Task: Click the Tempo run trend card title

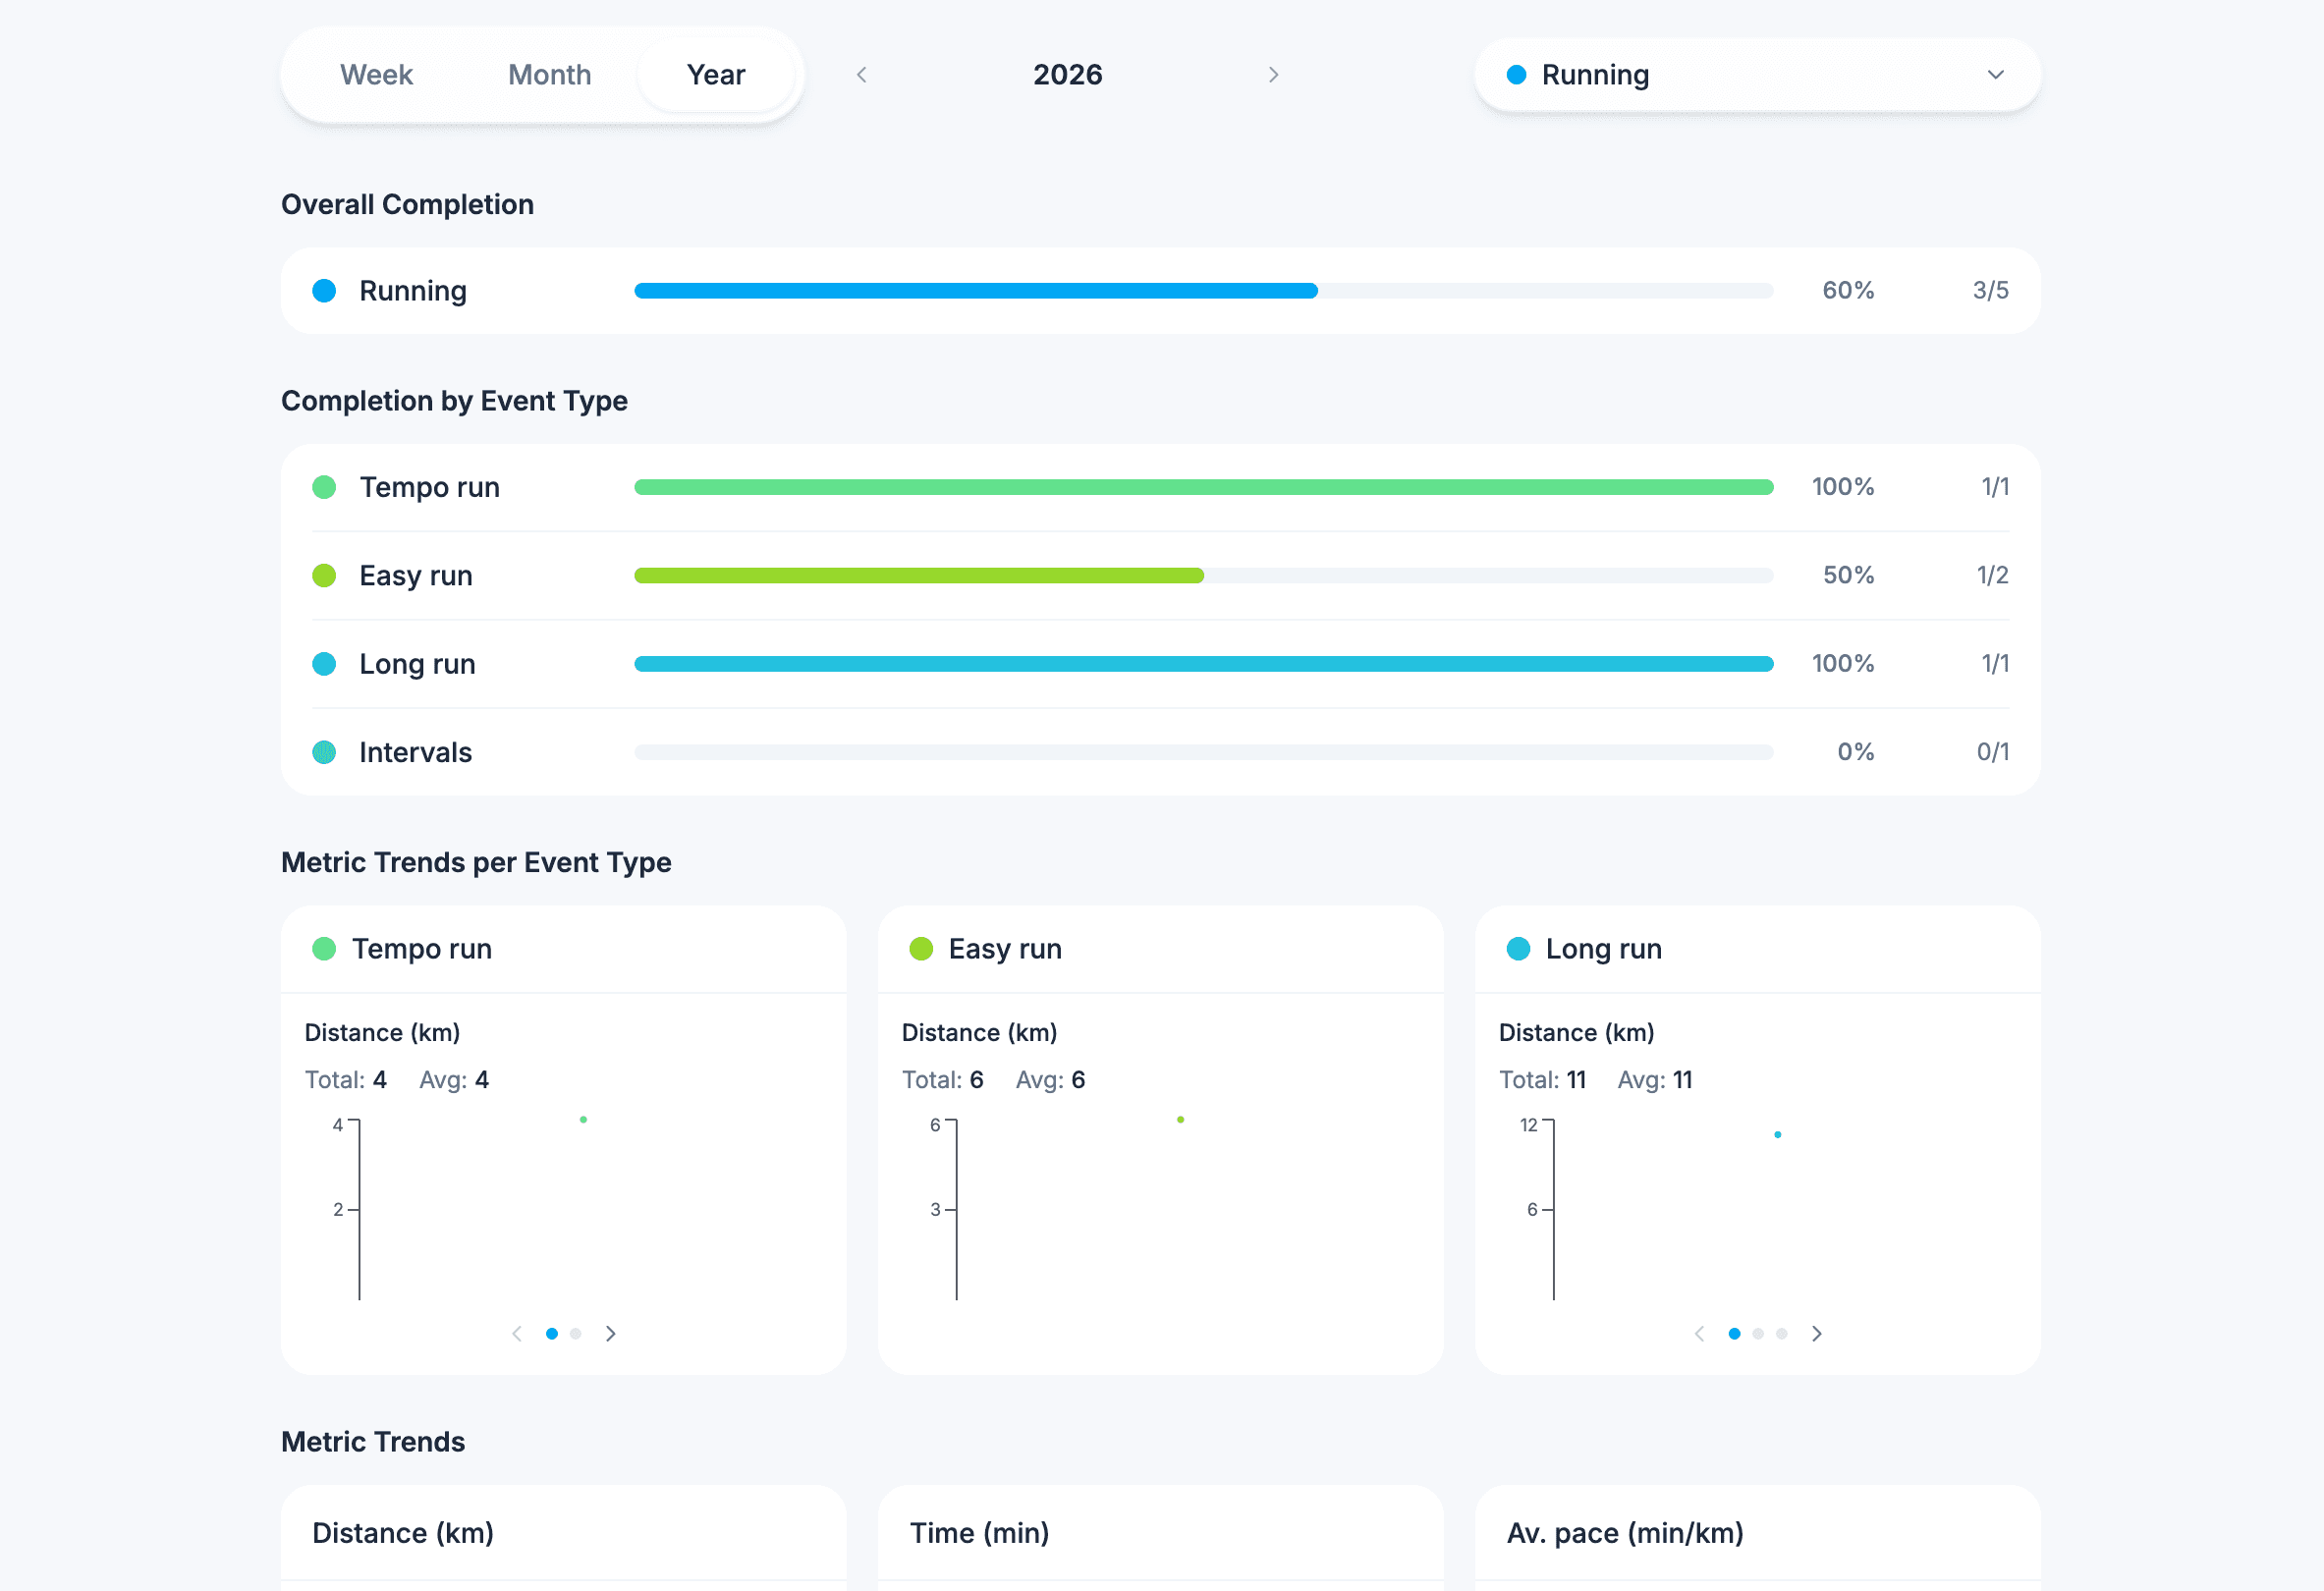Action: pyautogui.click(x=422, y=949)
